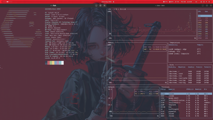Select the chrome process with PID 32382
Viewport: 213px width, 120px height.
point(186,94)
